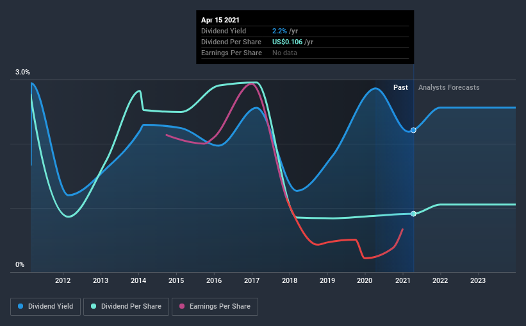Click the Past section label

point(400,87)
